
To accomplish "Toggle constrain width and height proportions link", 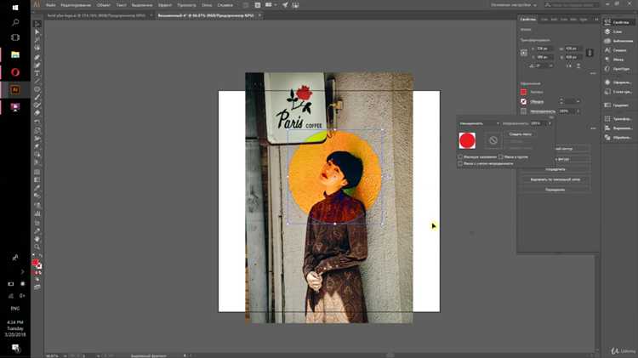I will click(590, 53).
